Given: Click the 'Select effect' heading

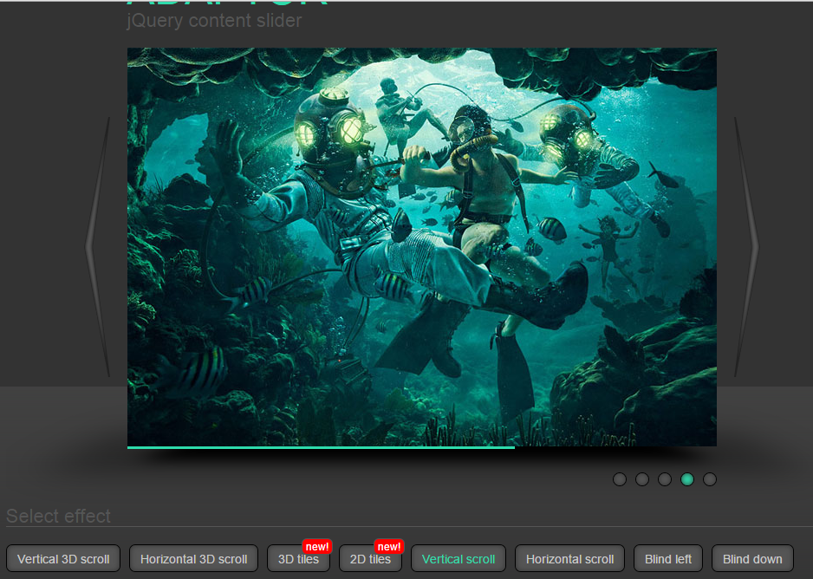Looking at the screenshot, I should [58, 517].
